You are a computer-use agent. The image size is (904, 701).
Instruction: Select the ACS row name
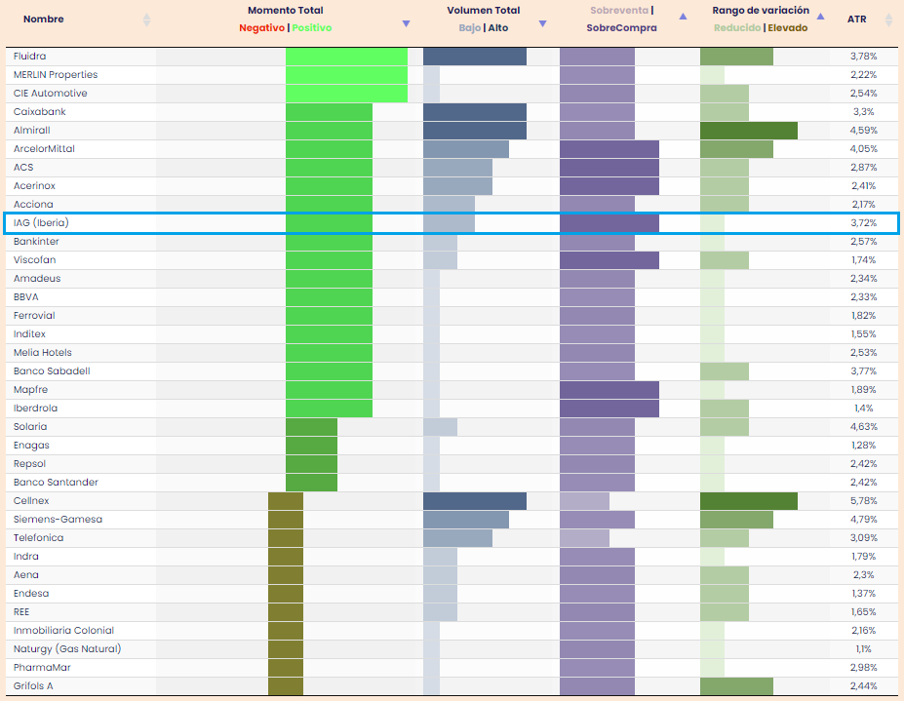(23, 167)
